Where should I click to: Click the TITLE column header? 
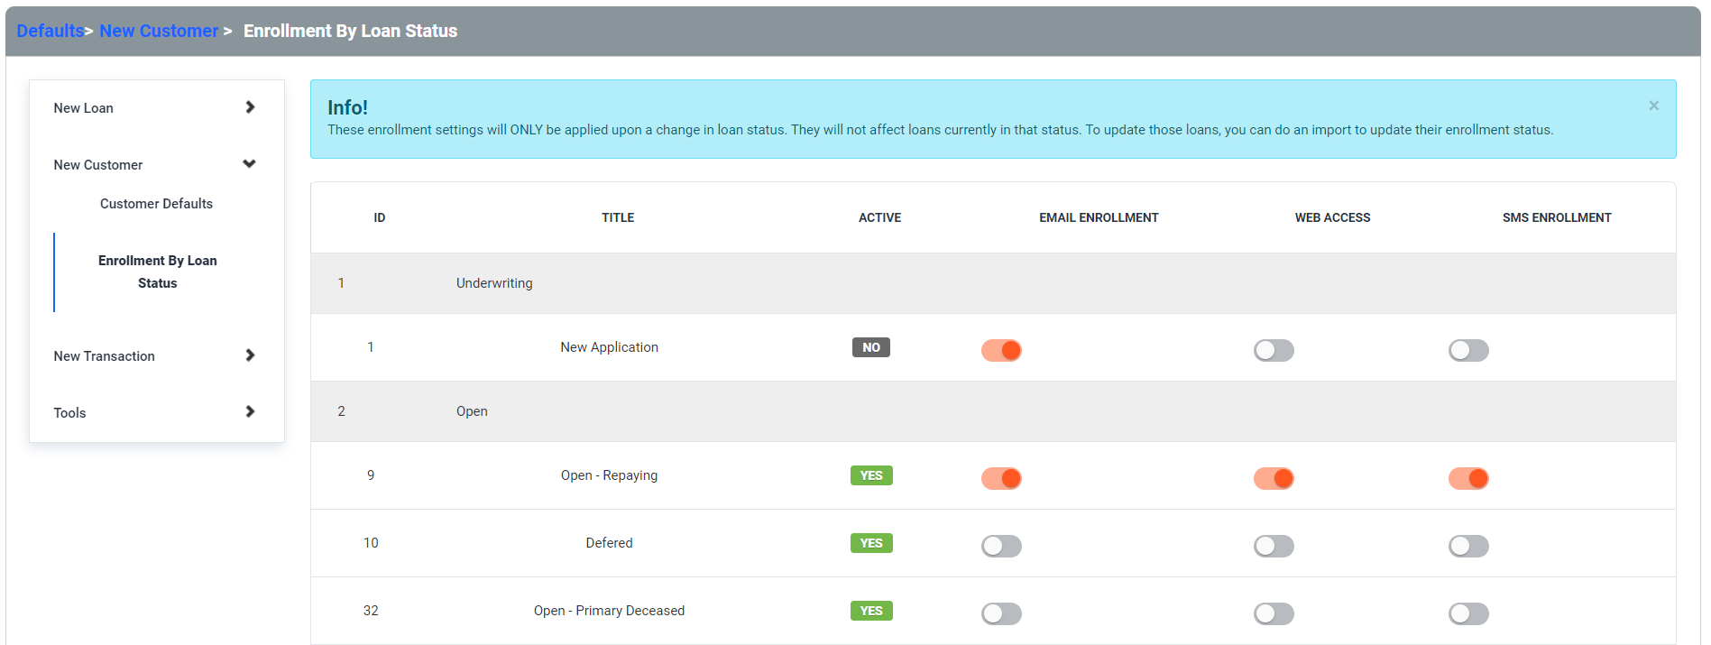(x=618, y=217)
